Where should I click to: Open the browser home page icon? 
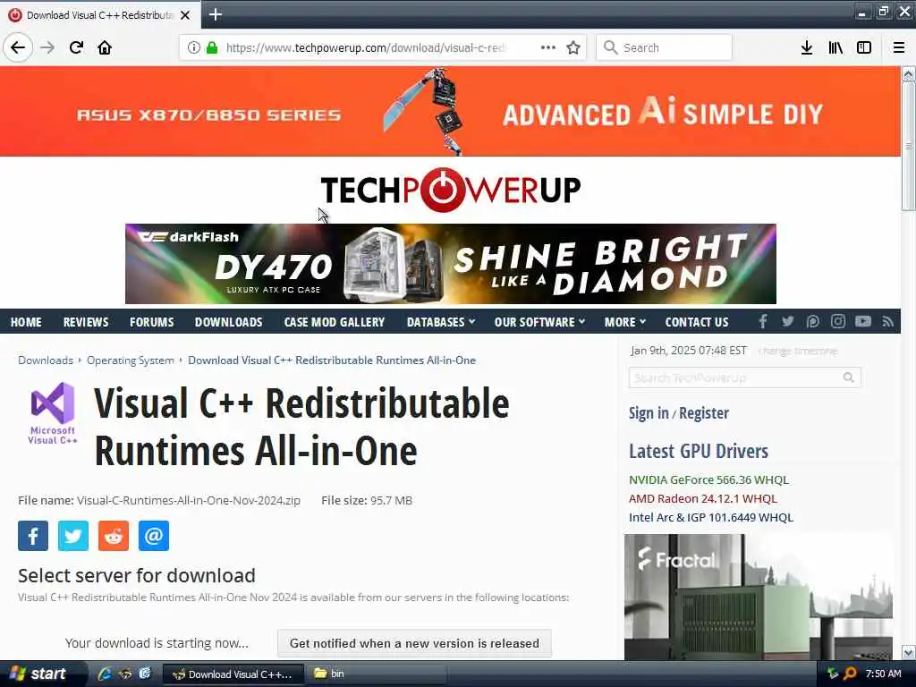click(105, 47)
